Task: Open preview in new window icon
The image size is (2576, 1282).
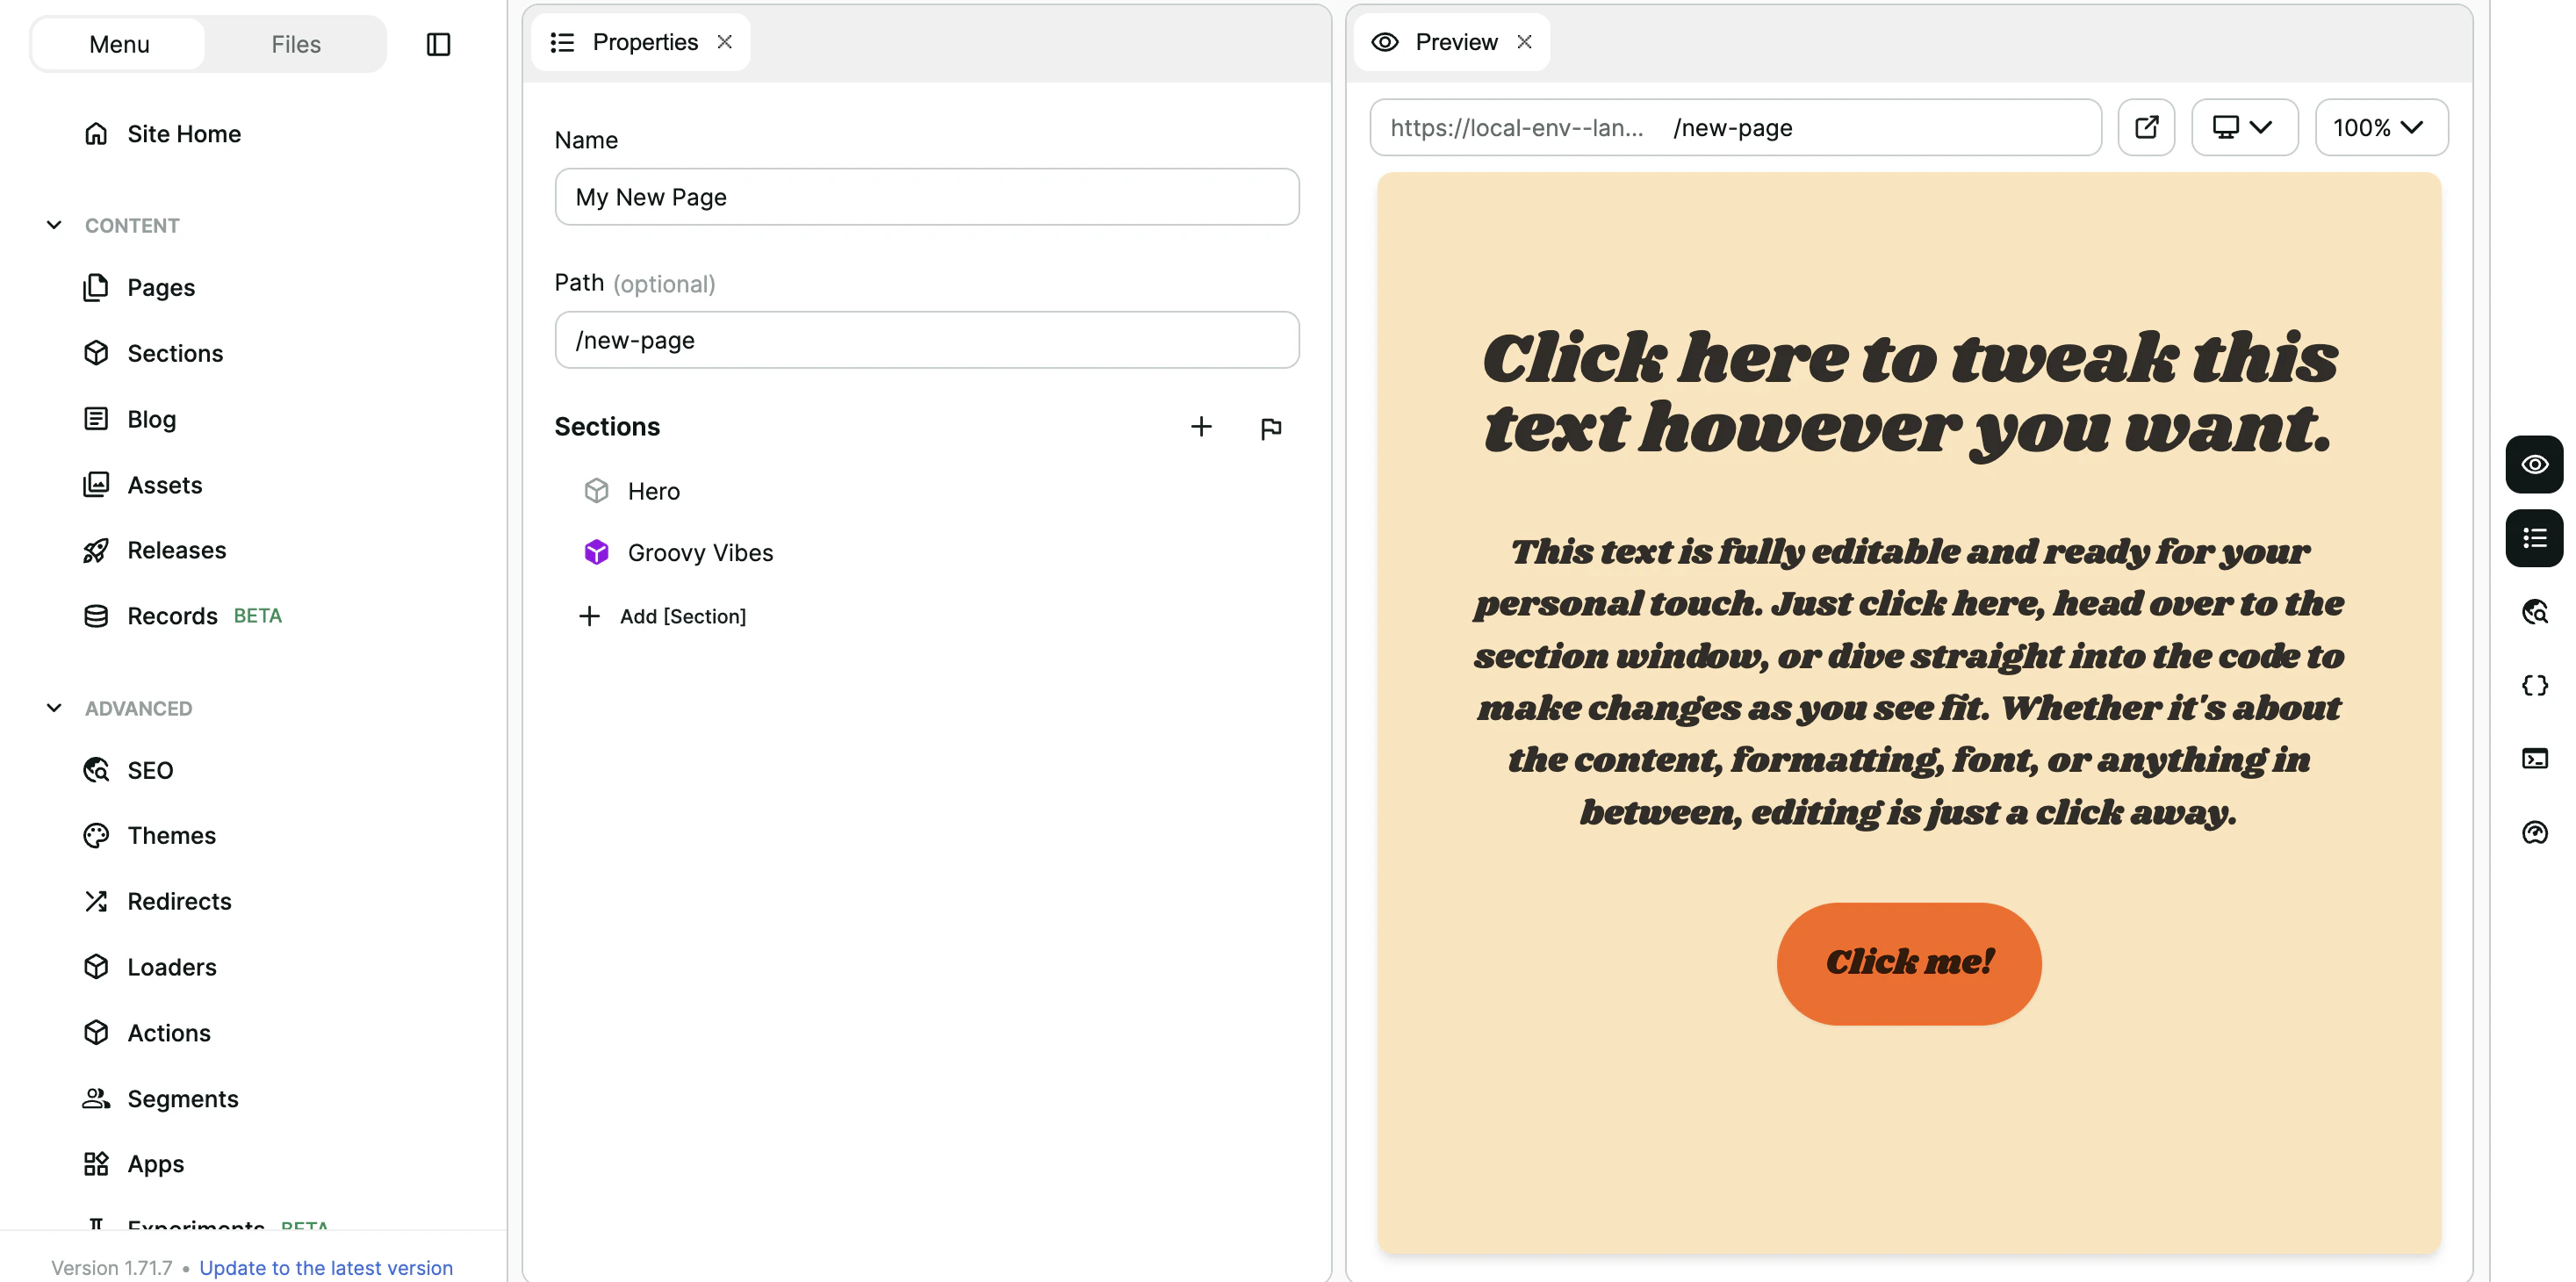Action: click(2146, 127)
